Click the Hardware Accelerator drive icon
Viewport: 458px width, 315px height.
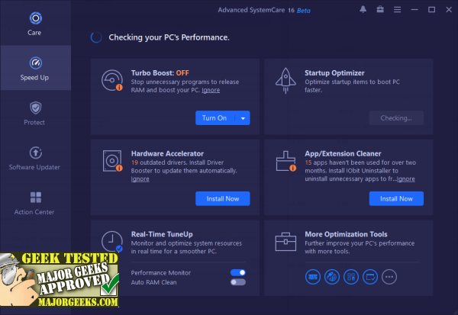[112, 161]
